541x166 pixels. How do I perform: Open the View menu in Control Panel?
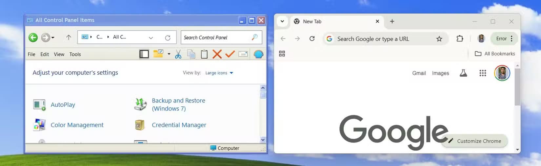[59, 54]
